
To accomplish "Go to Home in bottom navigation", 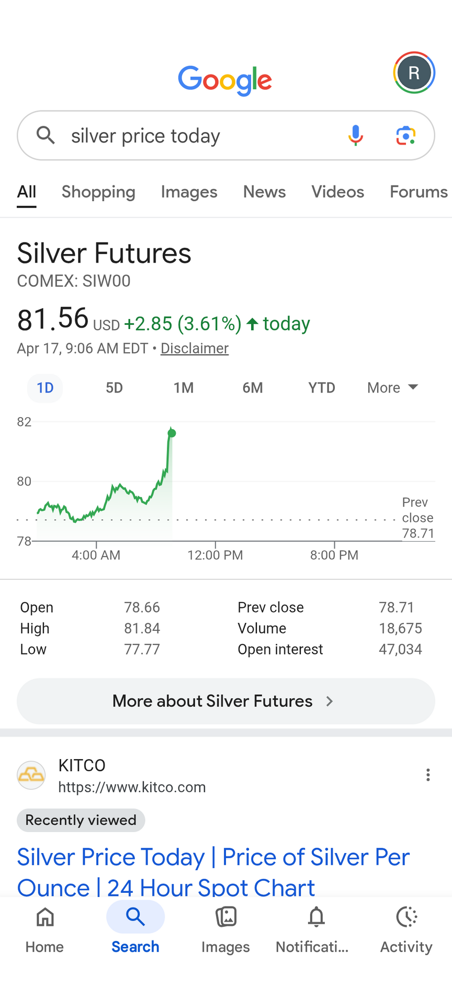I will coord(45,930).
